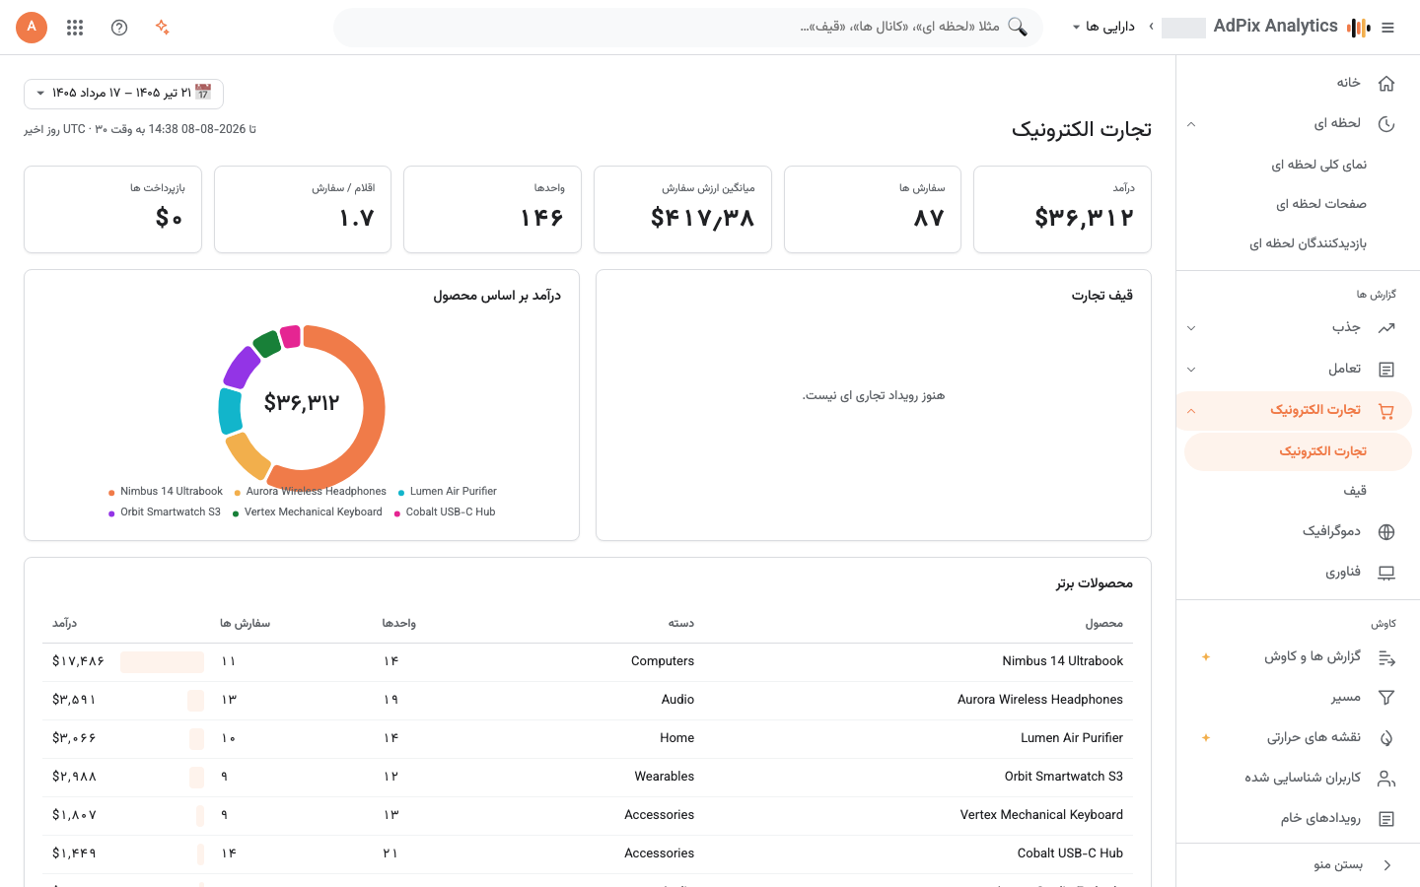Image resolution: width=1420 pixels, height=887 pixels.
Task: Click Nimbus 14 Ultrabook in the table
Action: tap(1063, 661)
